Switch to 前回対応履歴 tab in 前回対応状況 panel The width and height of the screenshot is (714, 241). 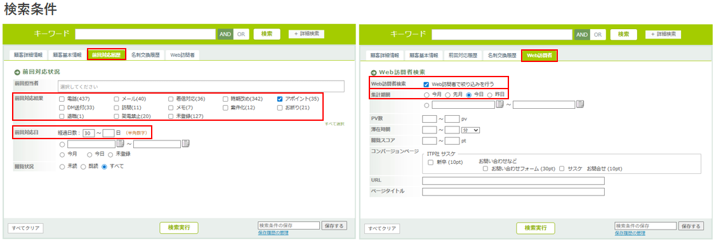pyautogui.click(x=106, y=54)
